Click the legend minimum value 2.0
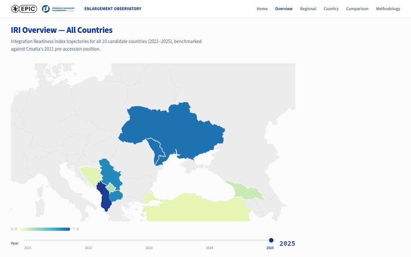 click(x=14, y=229)
